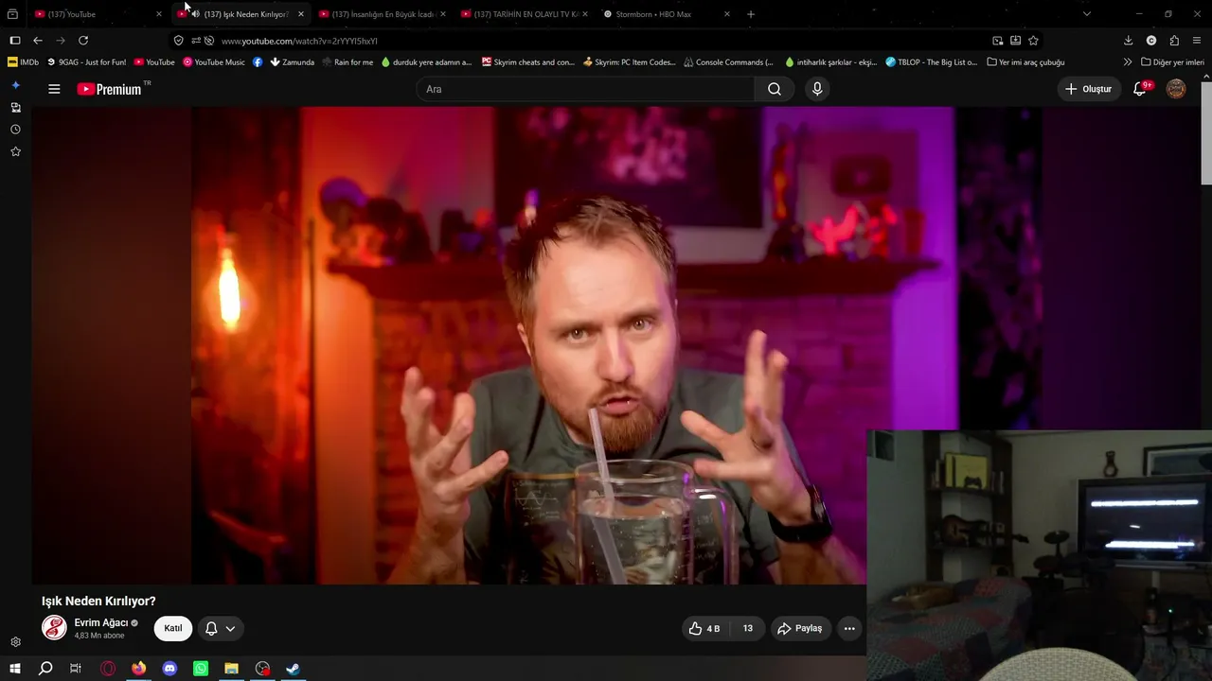1212x681 pixels.
Task: Open Yer imi araç çubuğu folder
Action: point(1025,62)
